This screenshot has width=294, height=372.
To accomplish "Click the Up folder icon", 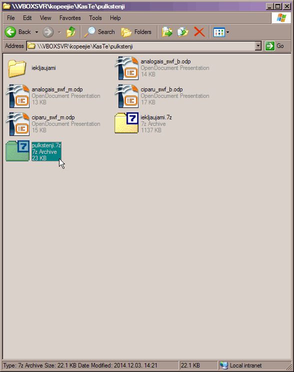I will [71, 32].
